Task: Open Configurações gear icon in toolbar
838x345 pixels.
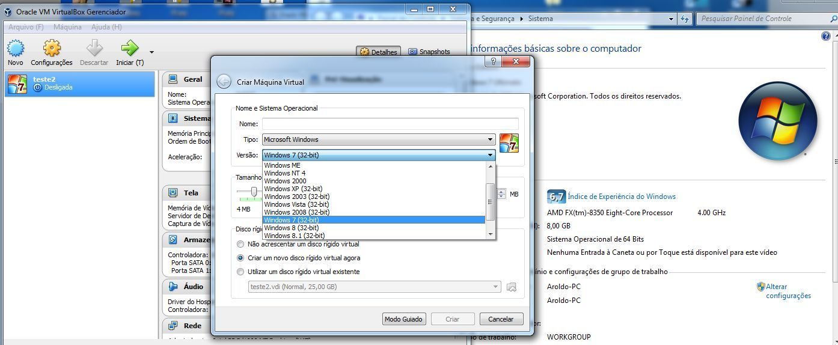Action: (52, 49)
